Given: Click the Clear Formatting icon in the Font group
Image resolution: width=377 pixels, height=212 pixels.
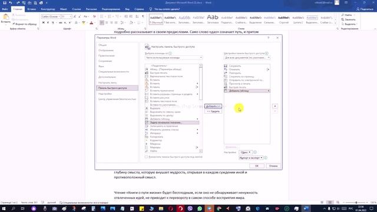Looking at the screenshot, I should pos(94,16).
